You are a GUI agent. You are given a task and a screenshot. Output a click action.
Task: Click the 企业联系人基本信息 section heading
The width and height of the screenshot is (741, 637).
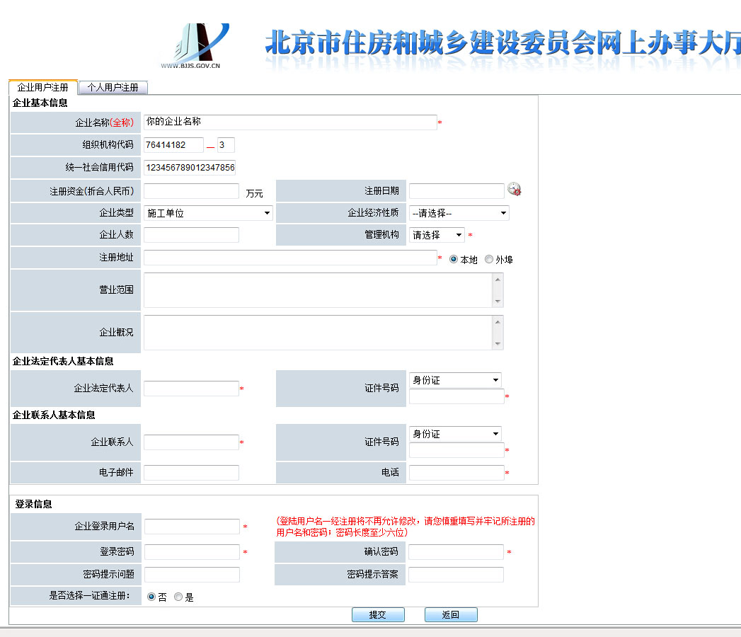(x=53, y=415)
